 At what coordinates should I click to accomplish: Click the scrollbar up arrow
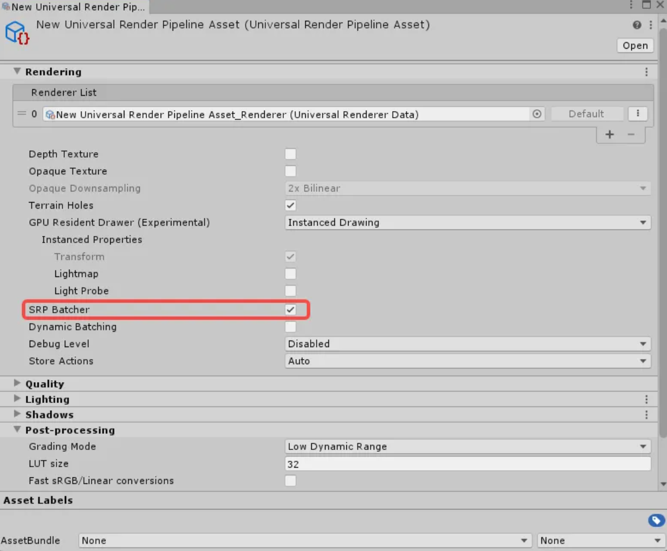point(663,20)
